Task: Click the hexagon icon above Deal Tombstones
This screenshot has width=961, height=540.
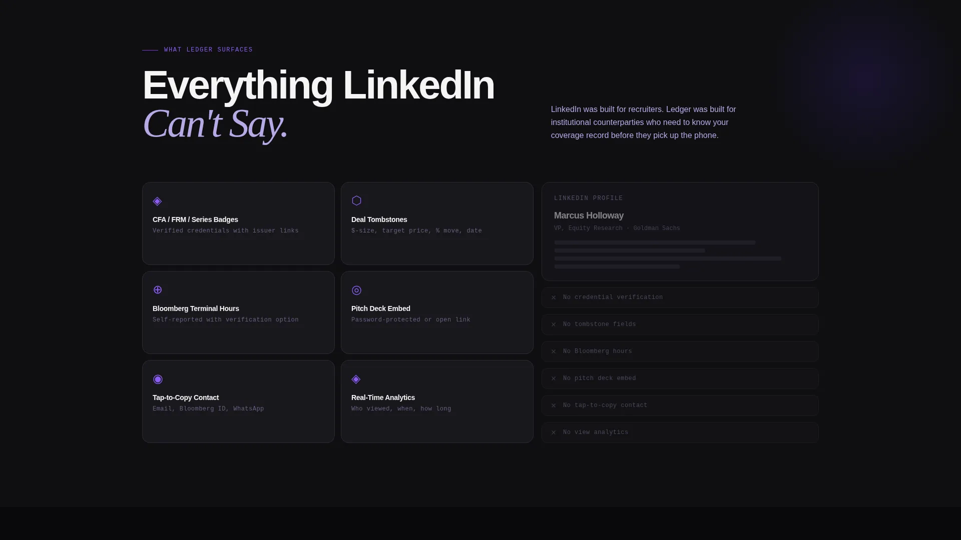Action: [x=356, y=200]
